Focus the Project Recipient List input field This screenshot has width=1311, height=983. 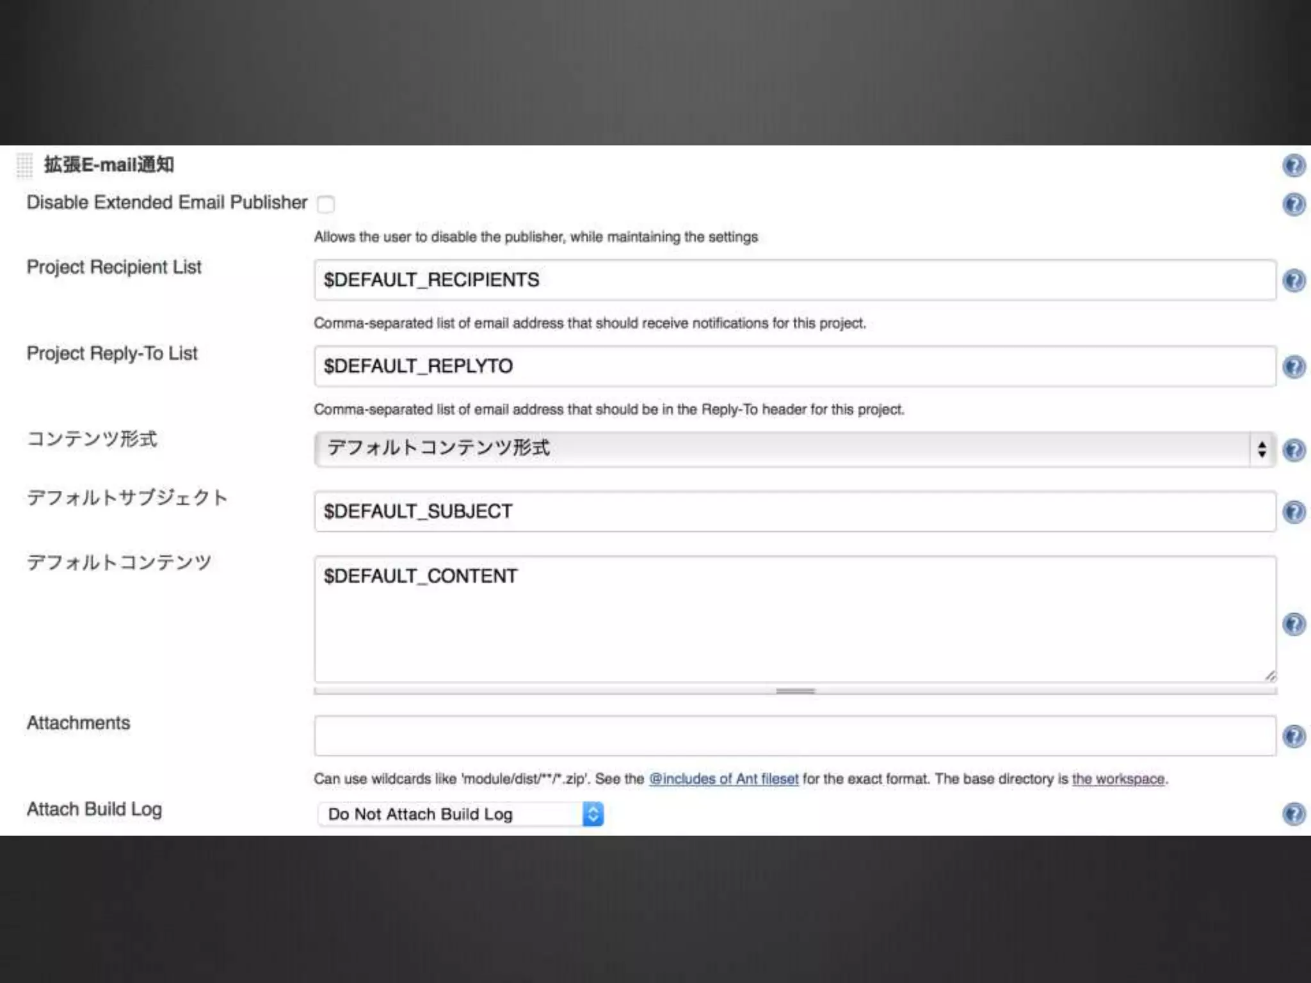794,280
